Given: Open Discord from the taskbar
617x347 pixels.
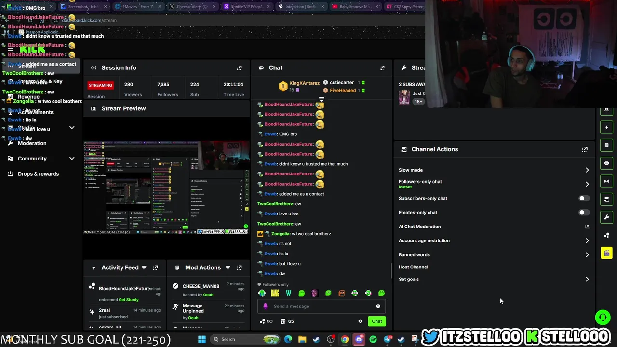Looking at the screenshot, I should tap(359, 339).
